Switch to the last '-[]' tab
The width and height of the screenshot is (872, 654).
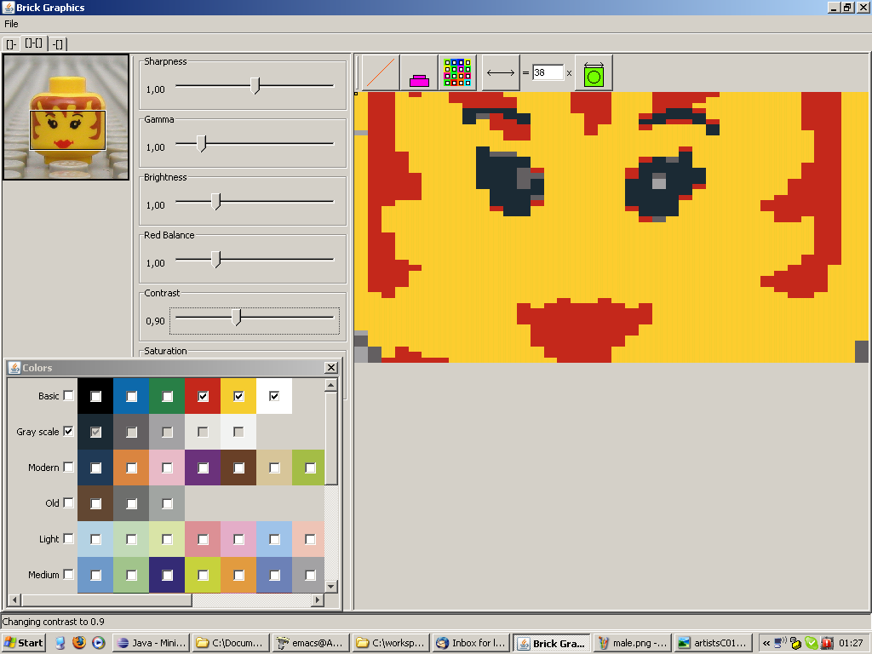click(57, 44)
